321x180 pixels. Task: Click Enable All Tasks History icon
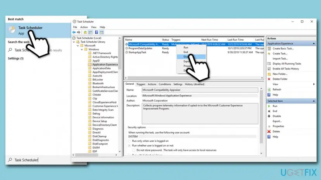[269, 69]
